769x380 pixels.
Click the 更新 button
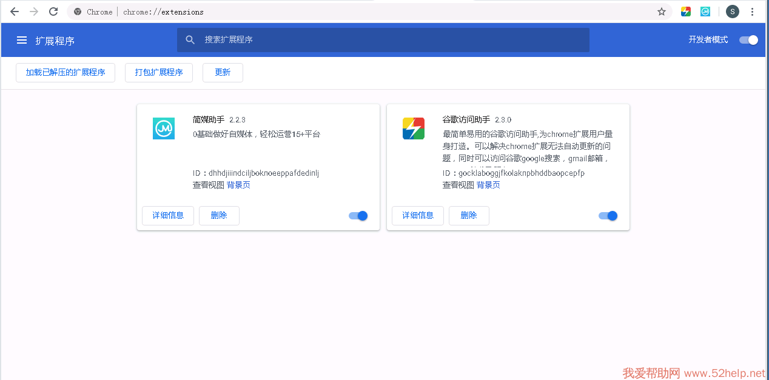click(x=223, y=73)
